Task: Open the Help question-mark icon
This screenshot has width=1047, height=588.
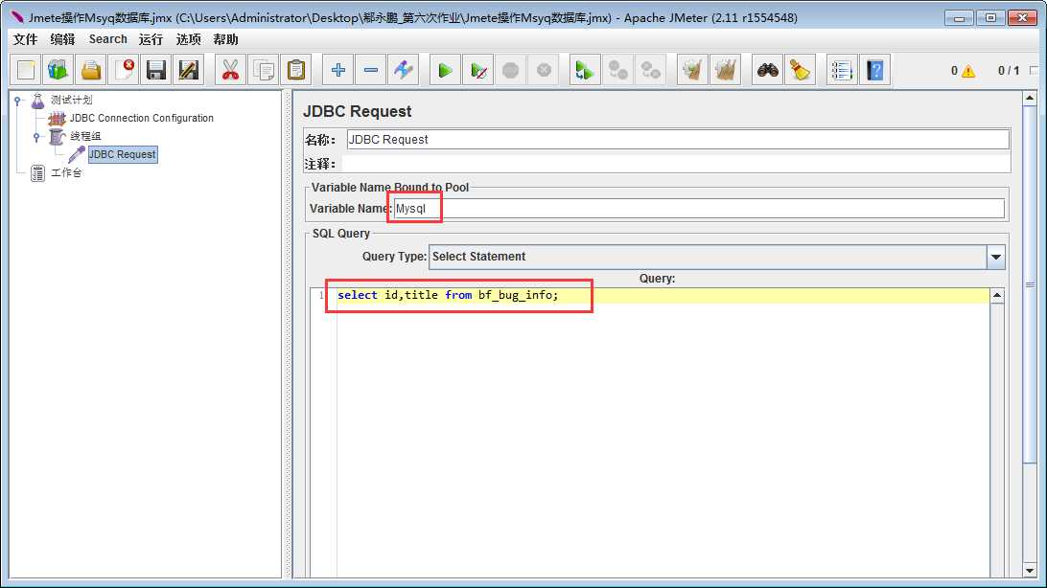Action: (x=874, y=70)
